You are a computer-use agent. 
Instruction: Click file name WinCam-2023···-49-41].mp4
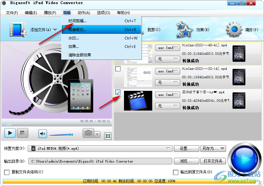coord(204,45)
